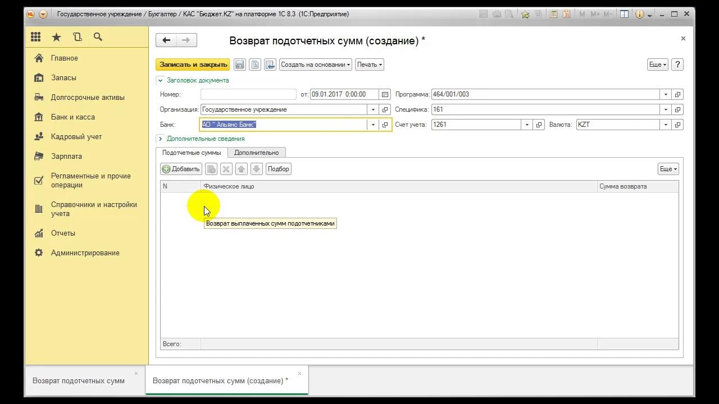Click into the Номер input field
Viewport: 719px width, 404px height.
(x=248, y=94)
